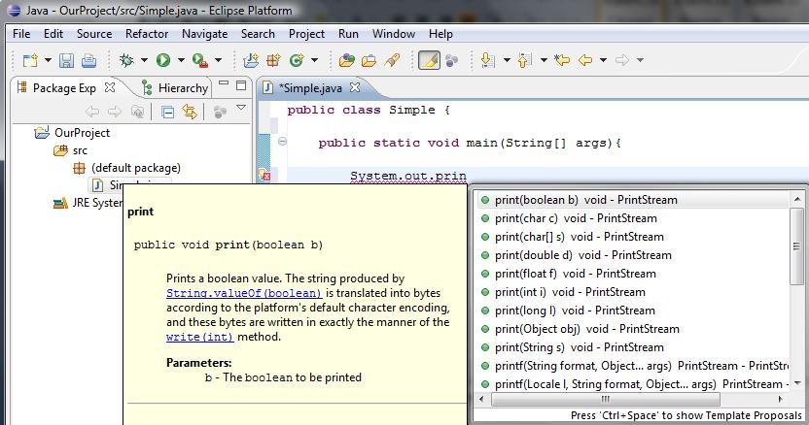Open the Edit menu
This screenshot has height=425, width=809.
53,34
